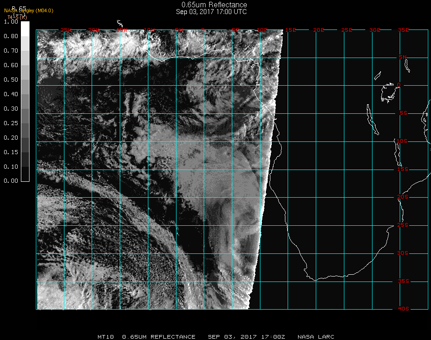Image resolution: width=431 pixels, height=340 pixels.
Task: Click the 5S latitude label
Action: coord(403,113)
